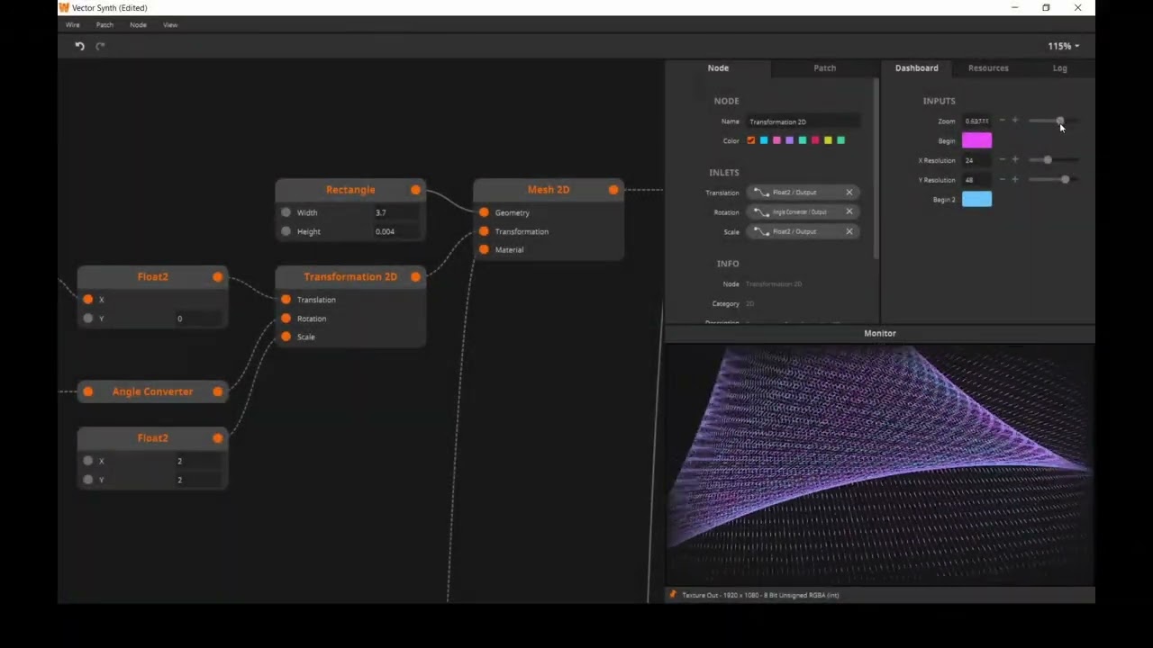
Task: Remove the Translation inlet connection
Action: (x=849, y=193)
